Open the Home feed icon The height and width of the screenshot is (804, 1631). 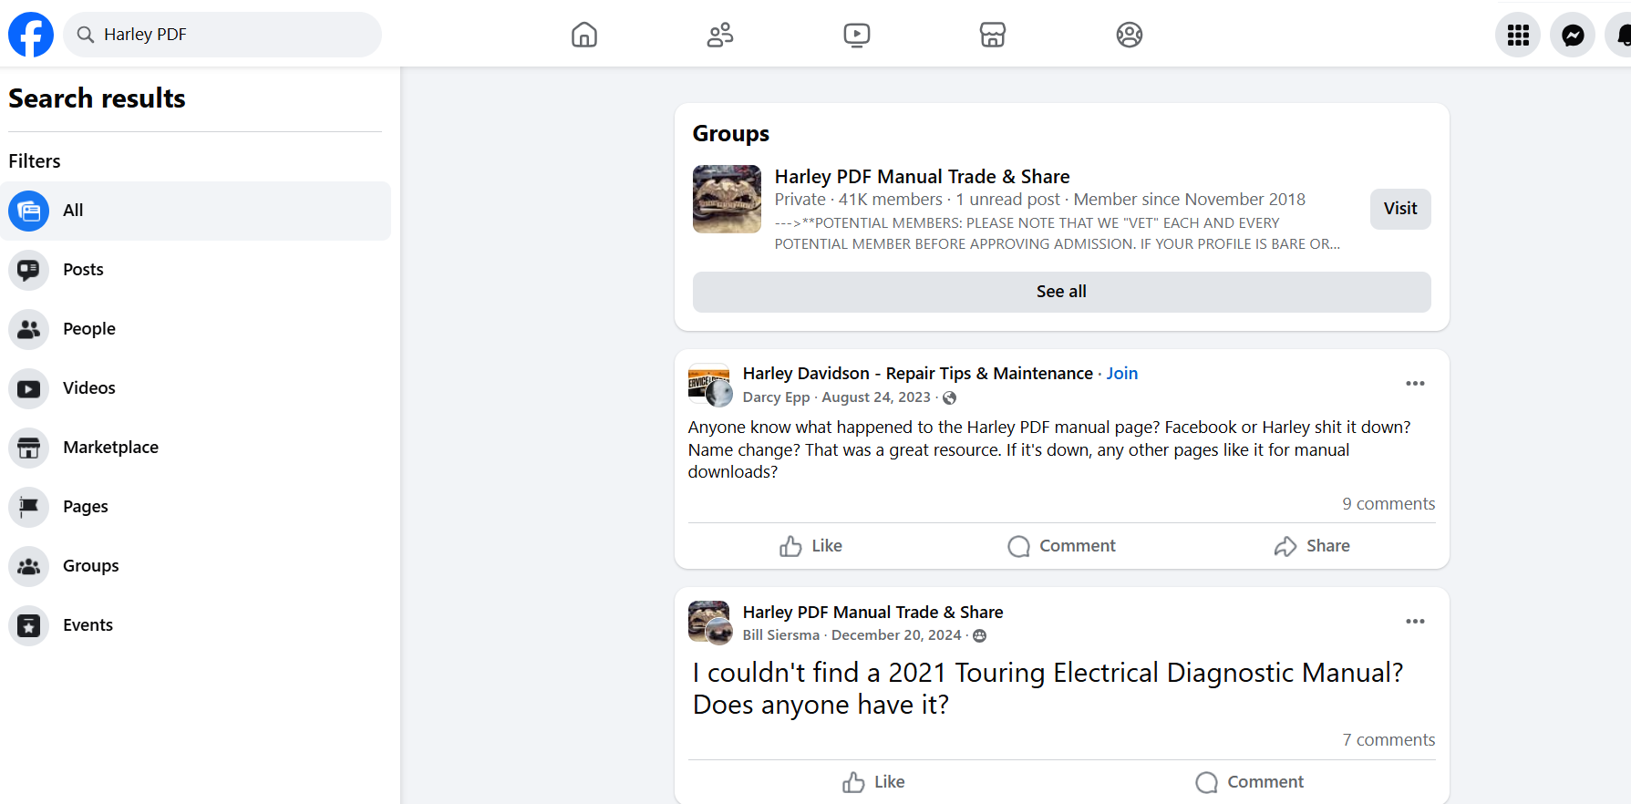tap(583, 35)
